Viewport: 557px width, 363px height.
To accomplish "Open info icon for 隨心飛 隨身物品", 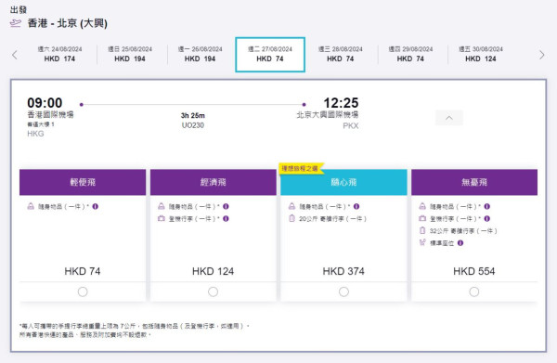I will click(x=356, y=206).
